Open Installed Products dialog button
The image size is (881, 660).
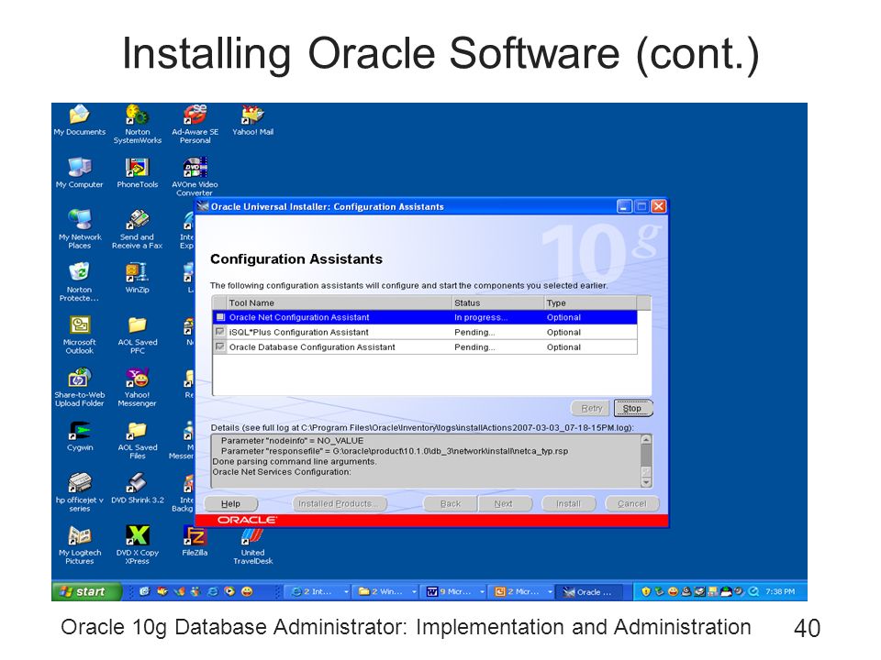(x=340, y=504)
